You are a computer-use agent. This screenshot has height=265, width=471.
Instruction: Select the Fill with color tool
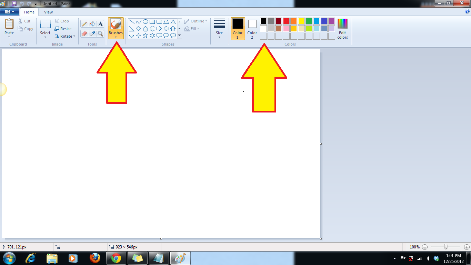point(92,24)
